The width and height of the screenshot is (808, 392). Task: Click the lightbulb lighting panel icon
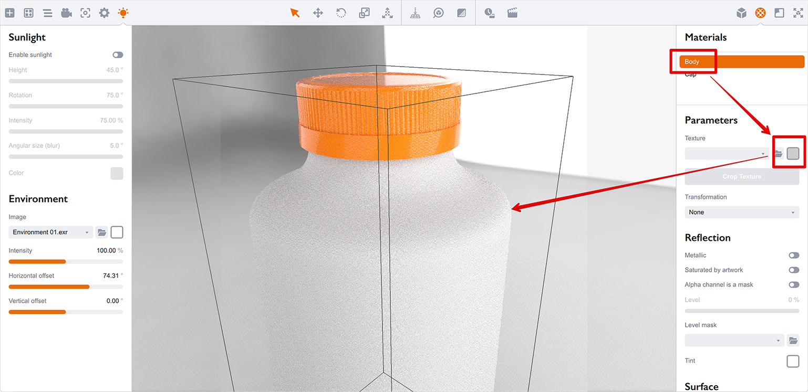[x=123, y=13]
